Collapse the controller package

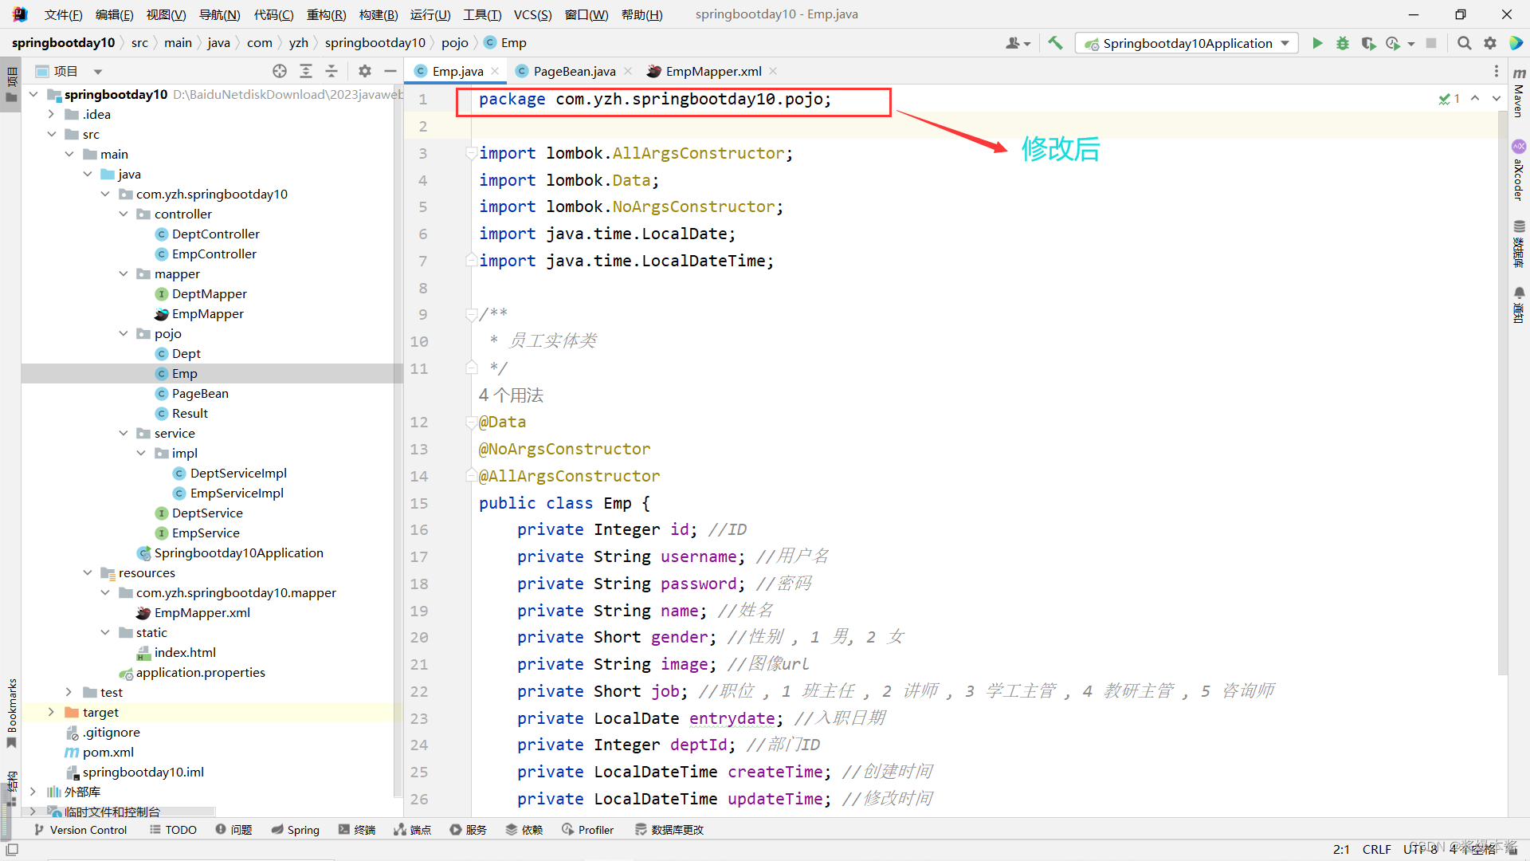(124, 214)
